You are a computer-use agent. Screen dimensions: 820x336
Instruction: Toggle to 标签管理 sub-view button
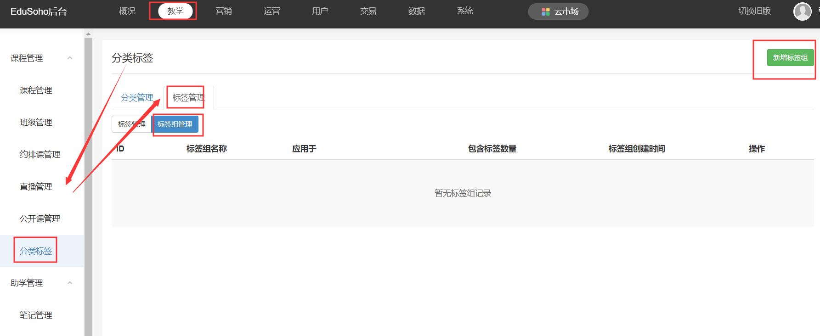[131, 124]
